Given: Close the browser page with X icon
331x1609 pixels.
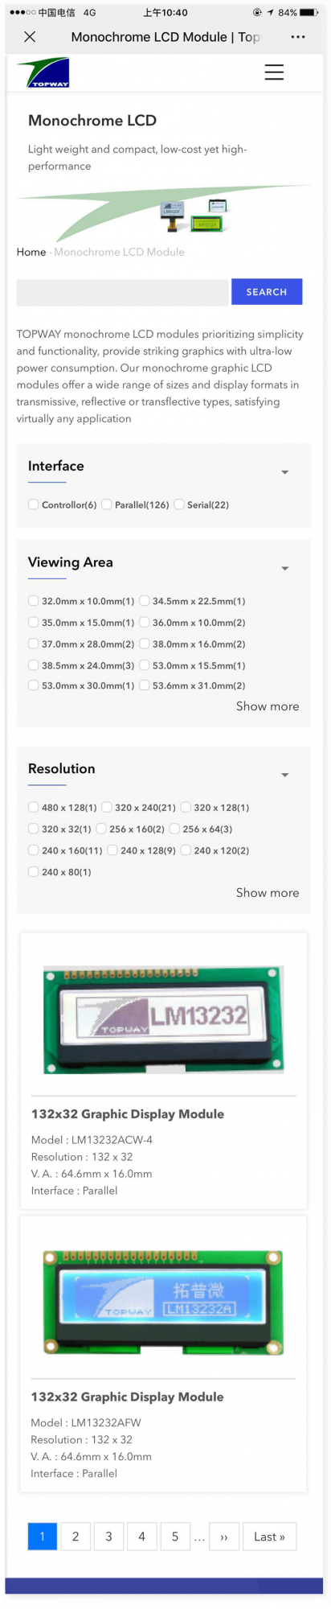Looking at the screenshot, I should tap(30, 37).
